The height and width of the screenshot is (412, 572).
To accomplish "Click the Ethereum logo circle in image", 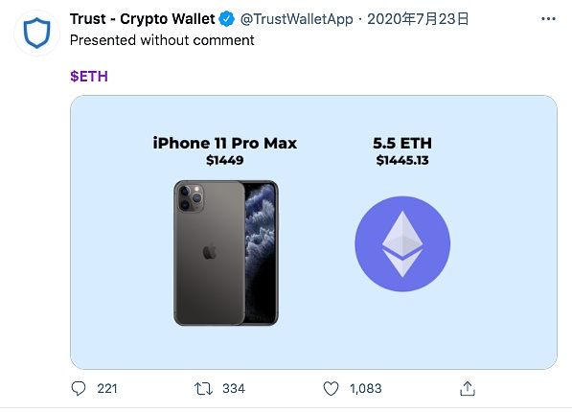I will [402, 243].
